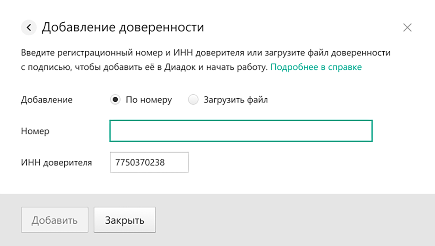Select the По номеру radio button

click(x=115, y=100)
